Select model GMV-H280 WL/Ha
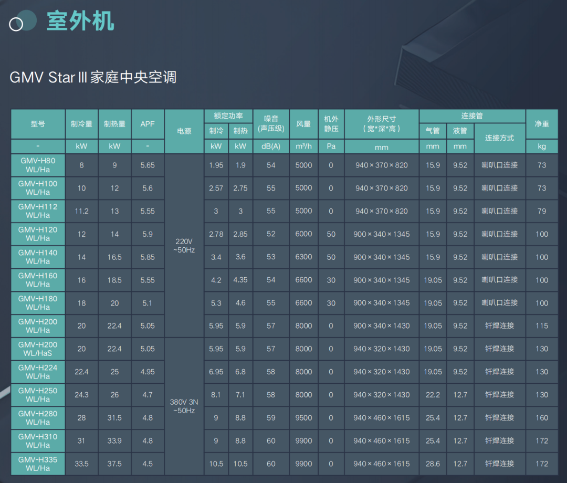 pyautogui.click(x=38, y=417)
